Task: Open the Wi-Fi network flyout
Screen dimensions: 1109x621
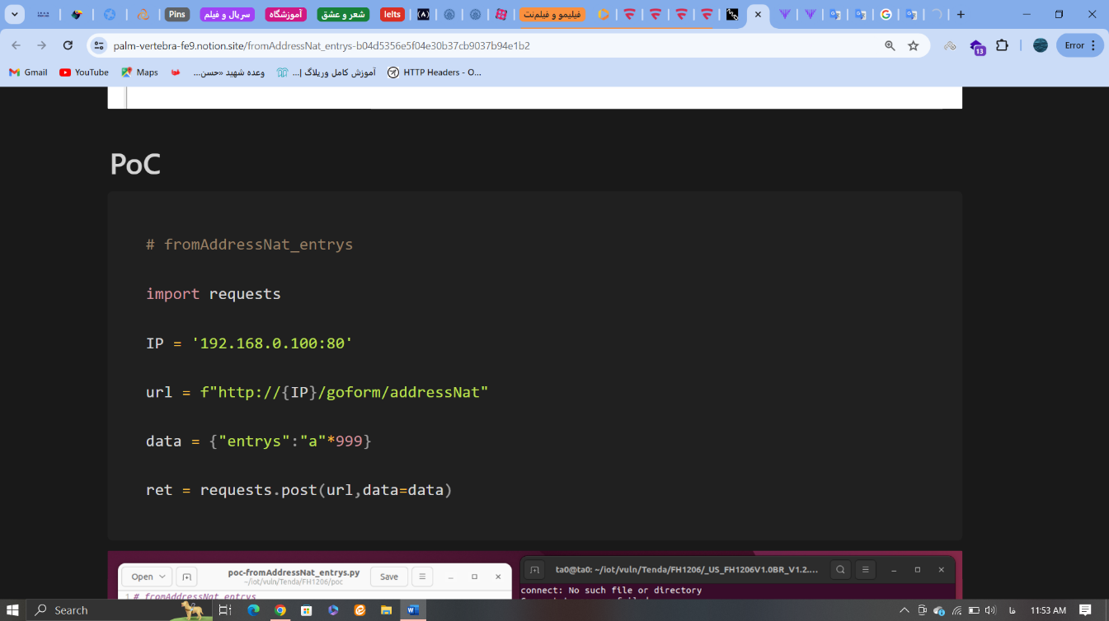Action: 956,610
